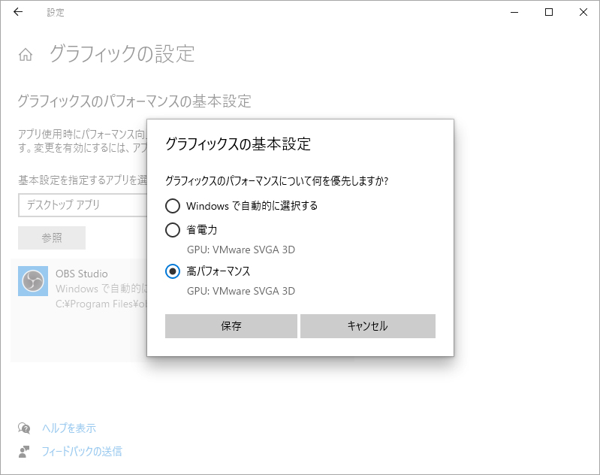
Task: Open the ヘルプを表示 link
Action: 69,428
